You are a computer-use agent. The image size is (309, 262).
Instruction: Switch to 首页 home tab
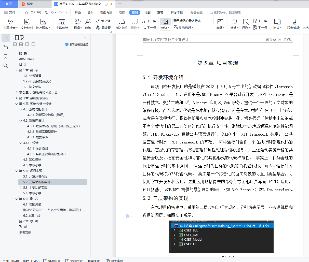point(9,4)
